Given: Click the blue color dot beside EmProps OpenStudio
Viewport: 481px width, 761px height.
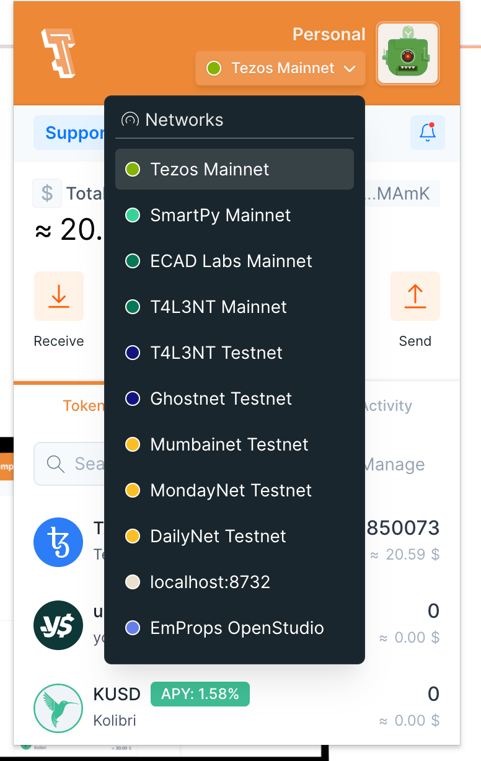Looking at the screenshot, I should 133,628.
